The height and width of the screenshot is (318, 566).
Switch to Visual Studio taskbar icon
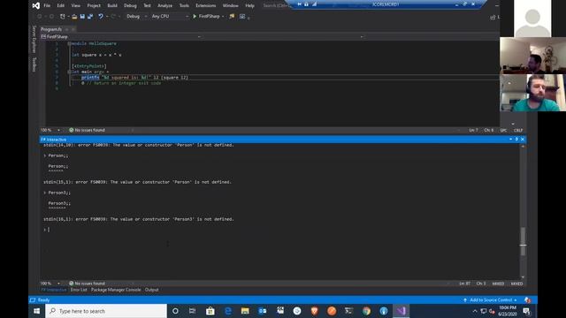[401, 311]
